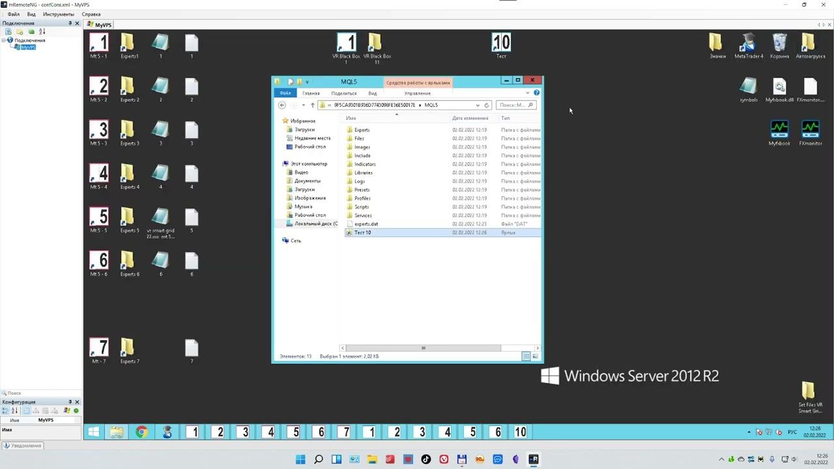Image resolution: width=834 pixels, height=469 pixels.
Task: Click the sort A-Z icon in Подключения panel
Action: pos(42,31)
